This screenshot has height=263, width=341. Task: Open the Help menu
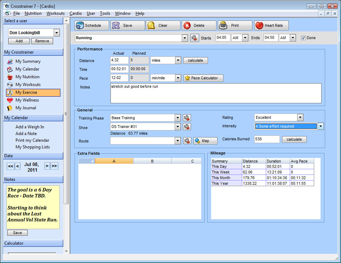[x=140, y=13]
